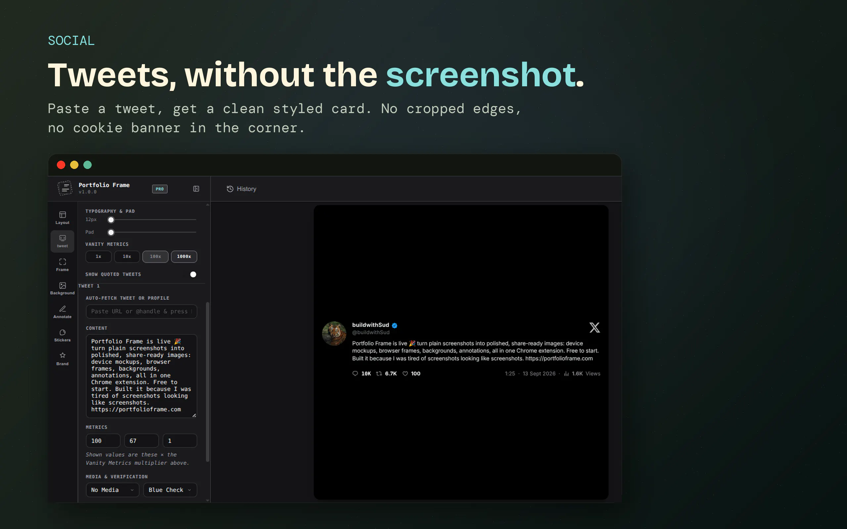The image size is (847, 529).
Task: Click the reply bubble icon on tweet
Action: tap(355, 374)
